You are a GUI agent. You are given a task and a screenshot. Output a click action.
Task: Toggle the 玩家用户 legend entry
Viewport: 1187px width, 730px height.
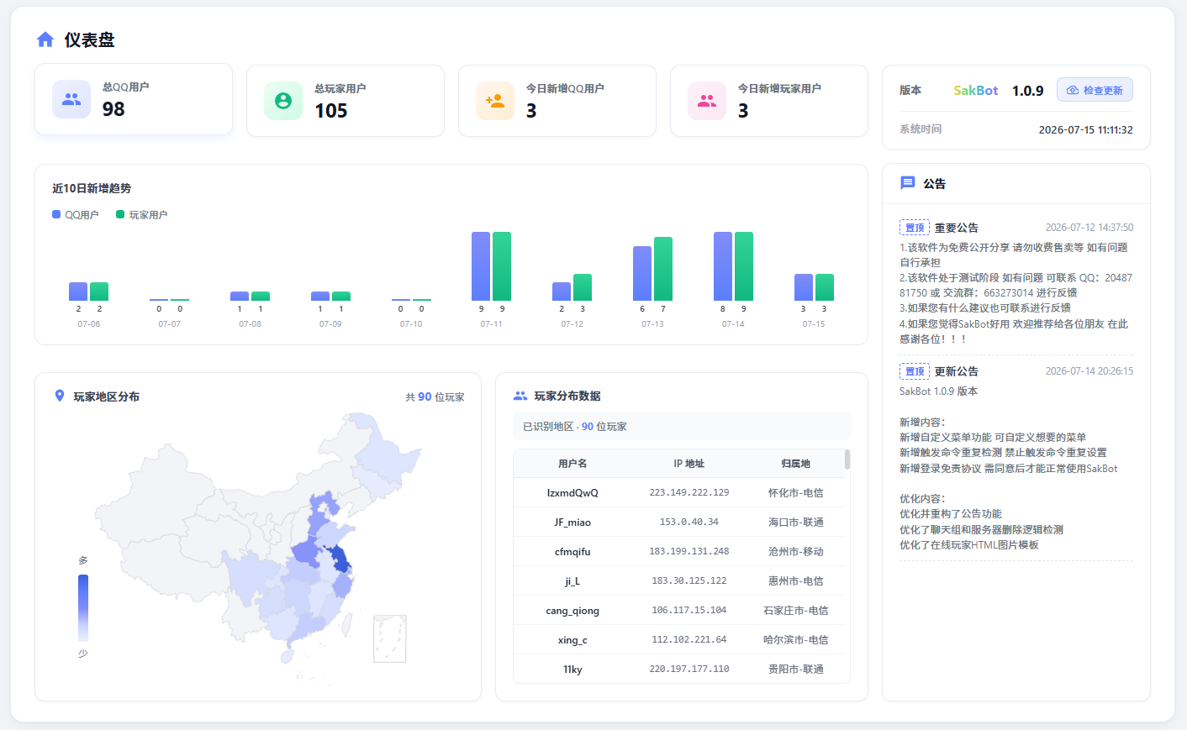[141, 215]
